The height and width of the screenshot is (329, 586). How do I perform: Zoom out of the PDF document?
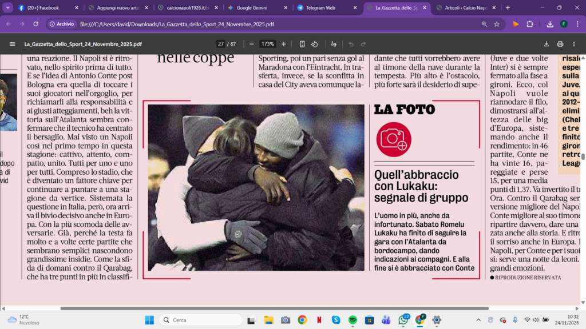pos(252,44)
